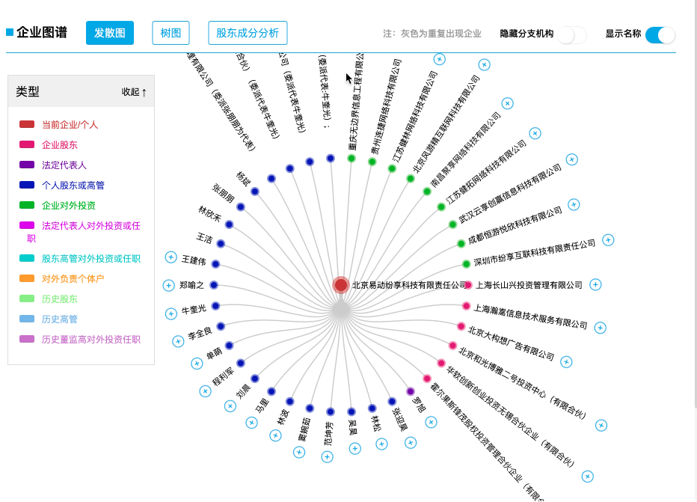Expand the plus icon after 北京大构想广告有限公司

click(x=566, y=362)
